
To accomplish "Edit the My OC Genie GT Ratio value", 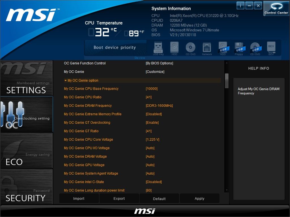I will (149, 131).
